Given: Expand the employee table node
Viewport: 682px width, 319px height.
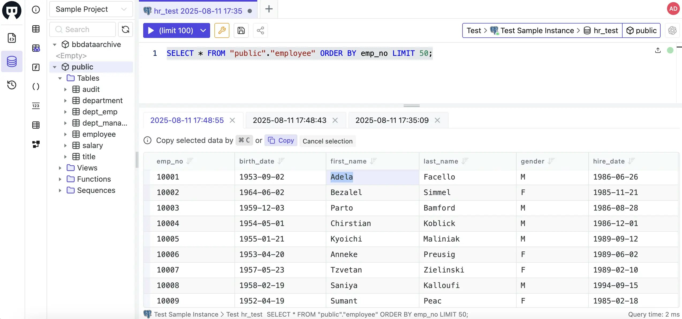Looking at the screenshot, I should click(66, 134).
